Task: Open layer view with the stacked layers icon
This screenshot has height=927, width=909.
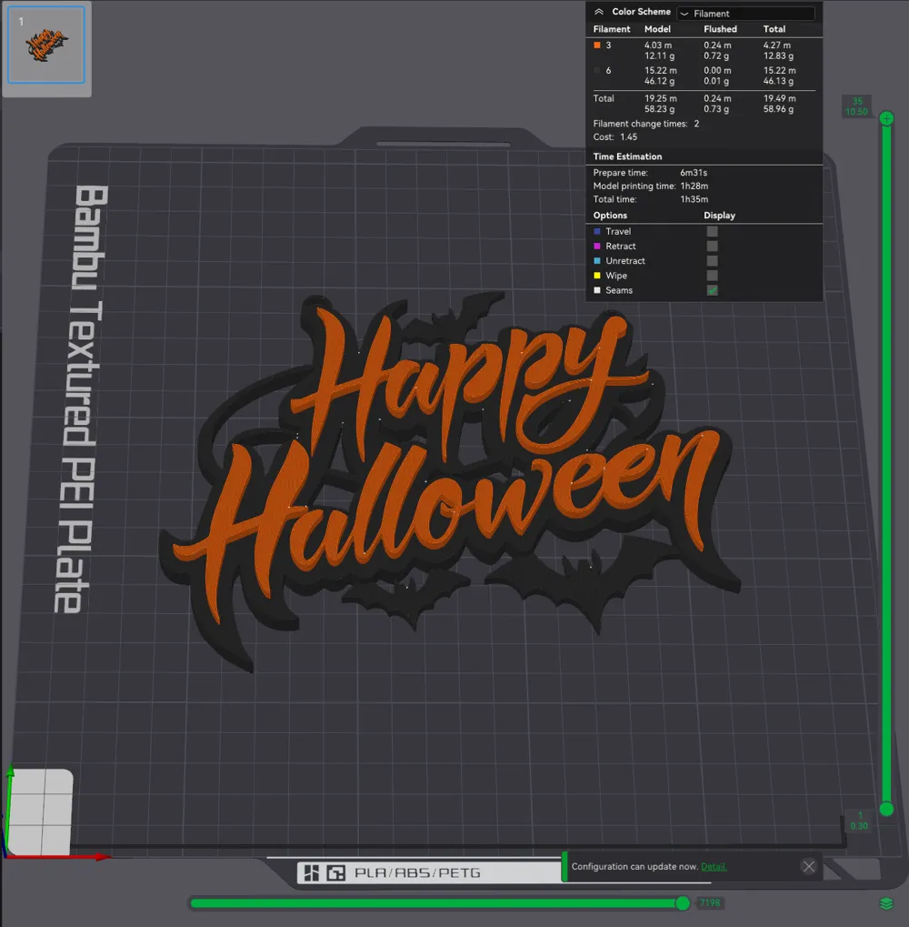Action: pyautogui.click(x=886, y=902)
